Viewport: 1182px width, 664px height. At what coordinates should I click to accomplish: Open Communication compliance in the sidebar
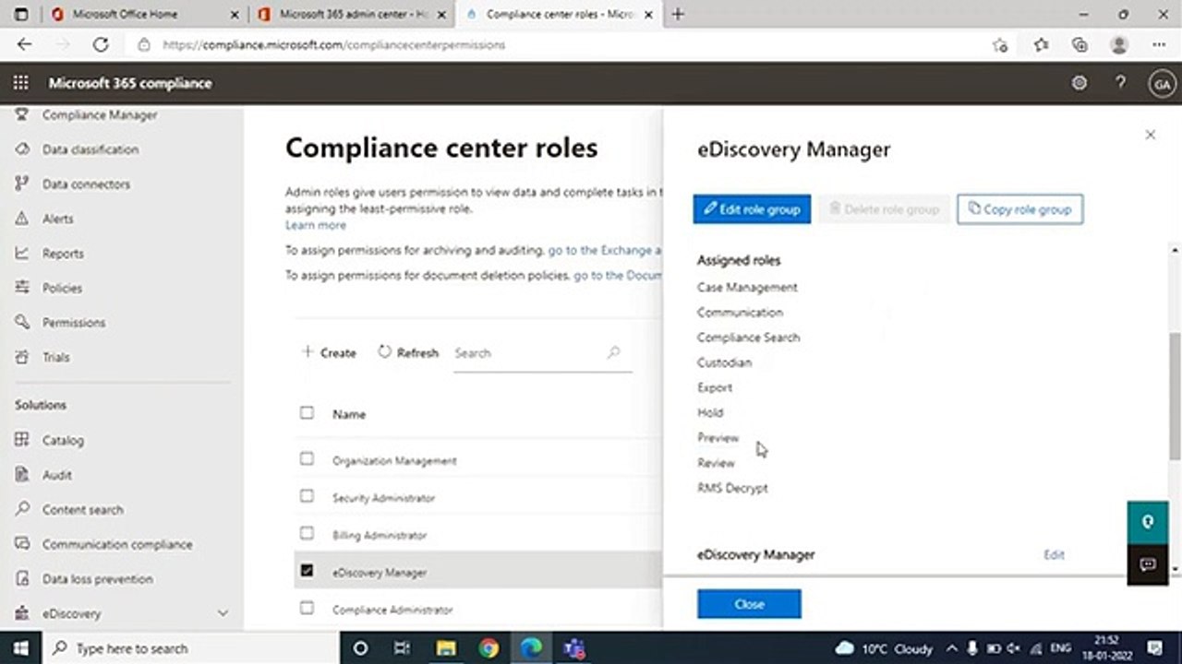[x=117, y=545]
